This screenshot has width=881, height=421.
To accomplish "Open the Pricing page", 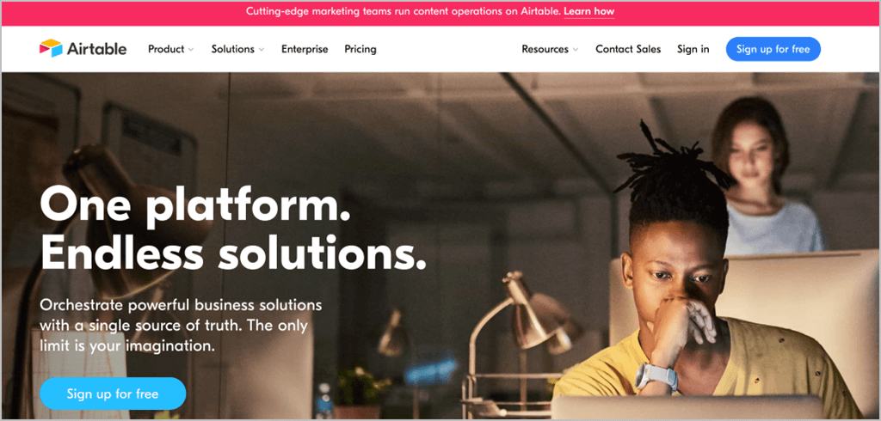I will click(360, 49).
